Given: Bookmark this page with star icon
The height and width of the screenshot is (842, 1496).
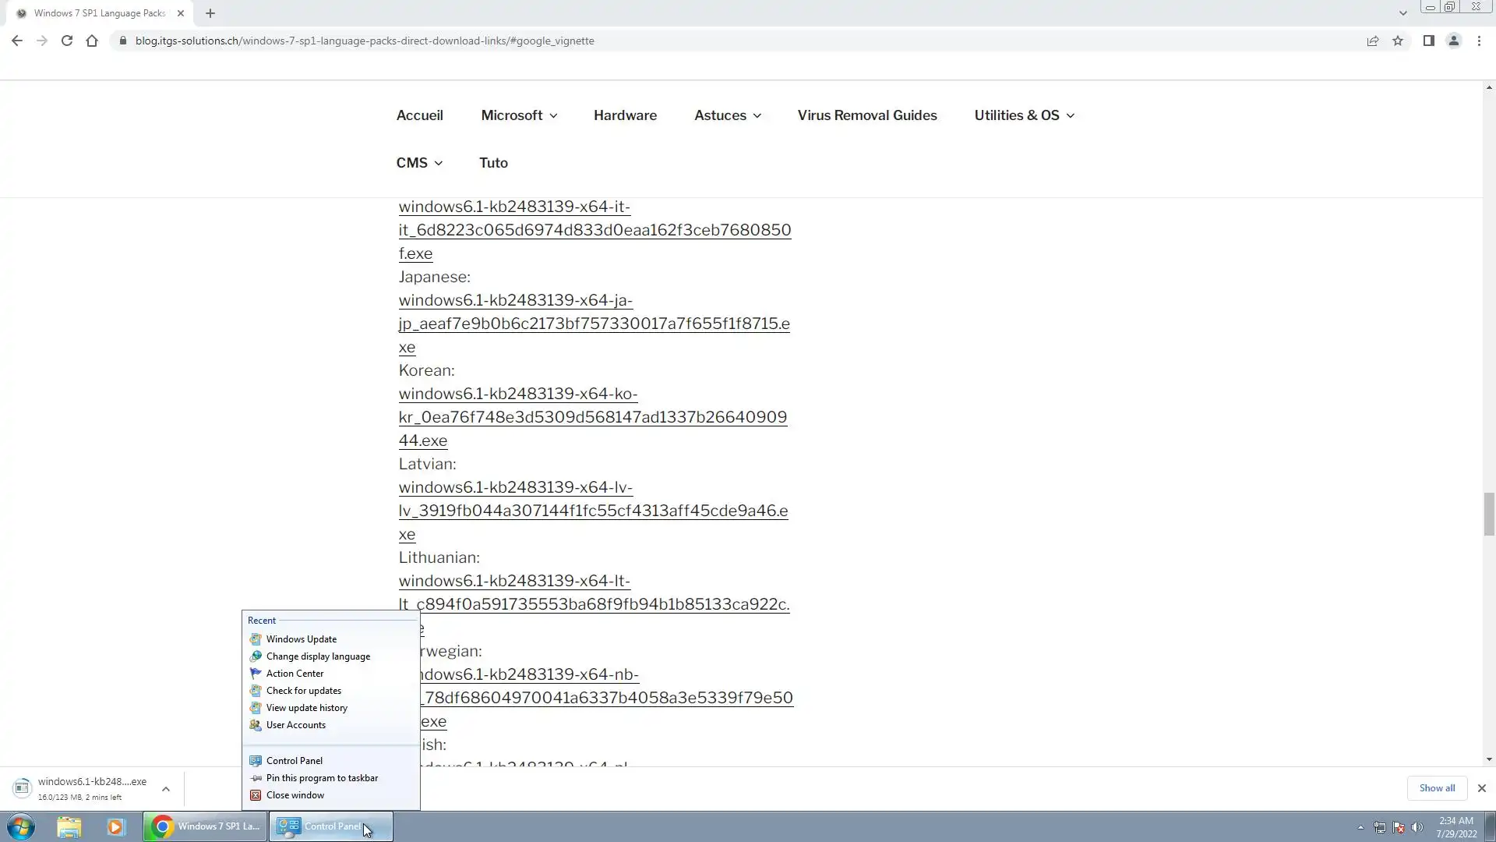Looking at the screenshot, I should coord(1398,41).
